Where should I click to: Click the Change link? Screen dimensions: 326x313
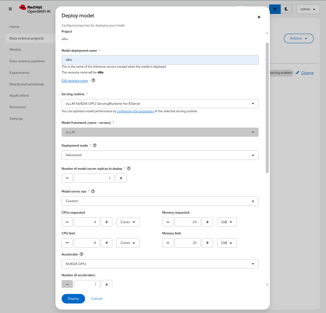click(x=307, y=73)
